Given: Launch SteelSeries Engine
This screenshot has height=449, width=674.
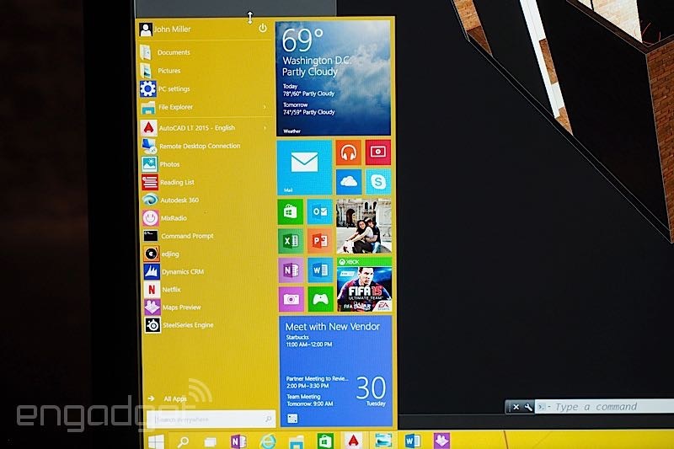Looking at the screenshot, I should point(179,325).
